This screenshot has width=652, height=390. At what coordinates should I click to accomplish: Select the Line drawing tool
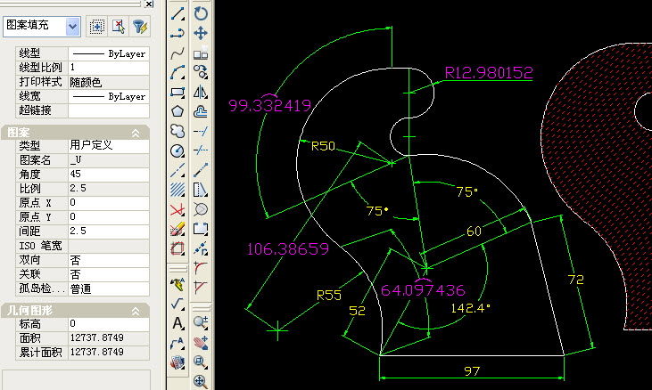[x=177, y=13]
